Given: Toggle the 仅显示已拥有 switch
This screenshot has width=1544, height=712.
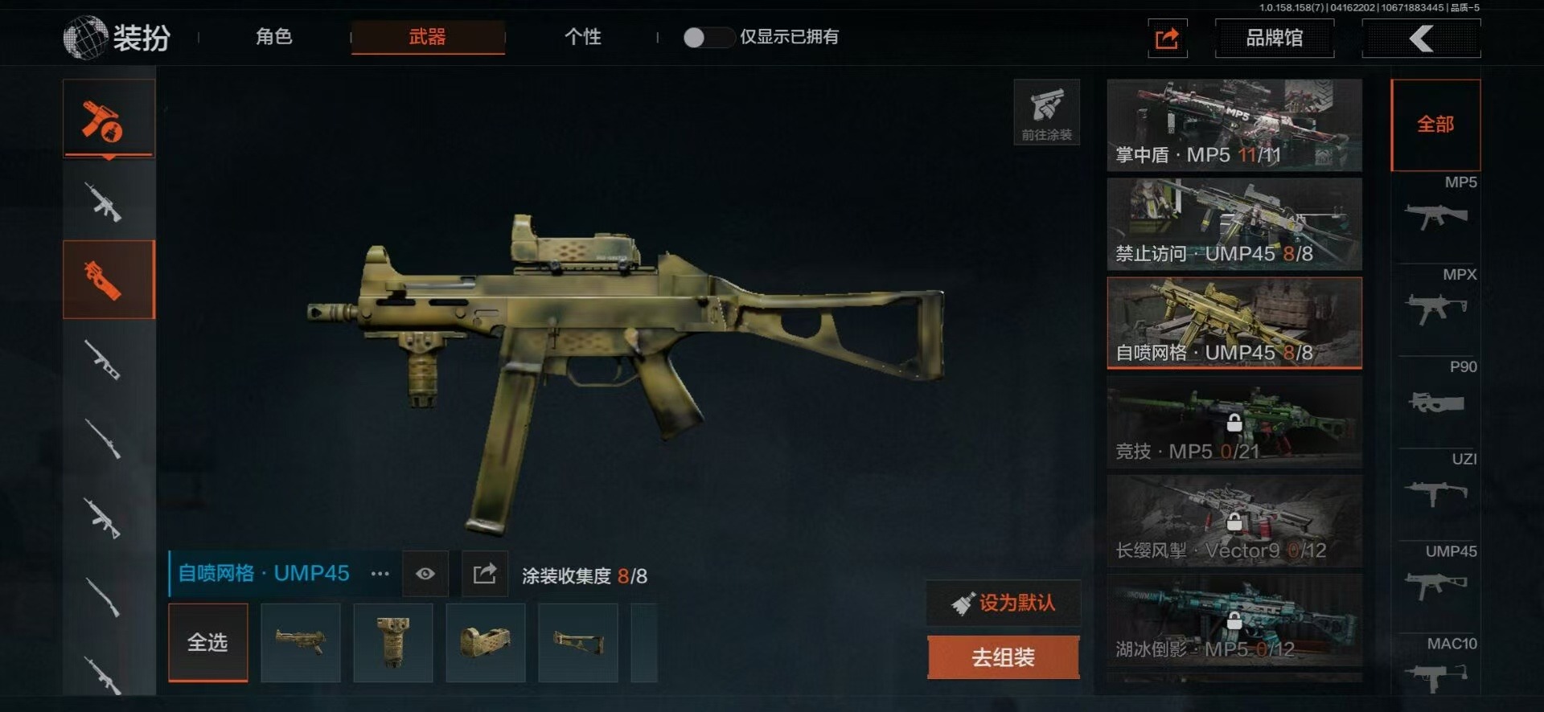Looking at the screenshot, I should [x=708, y=37].
